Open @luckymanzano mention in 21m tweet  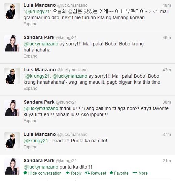pyautogui.click(x=41, y=167)
